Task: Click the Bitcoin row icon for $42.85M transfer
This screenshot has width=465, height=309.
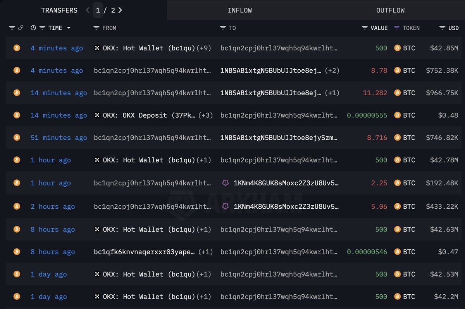Action: pos(17,48)
